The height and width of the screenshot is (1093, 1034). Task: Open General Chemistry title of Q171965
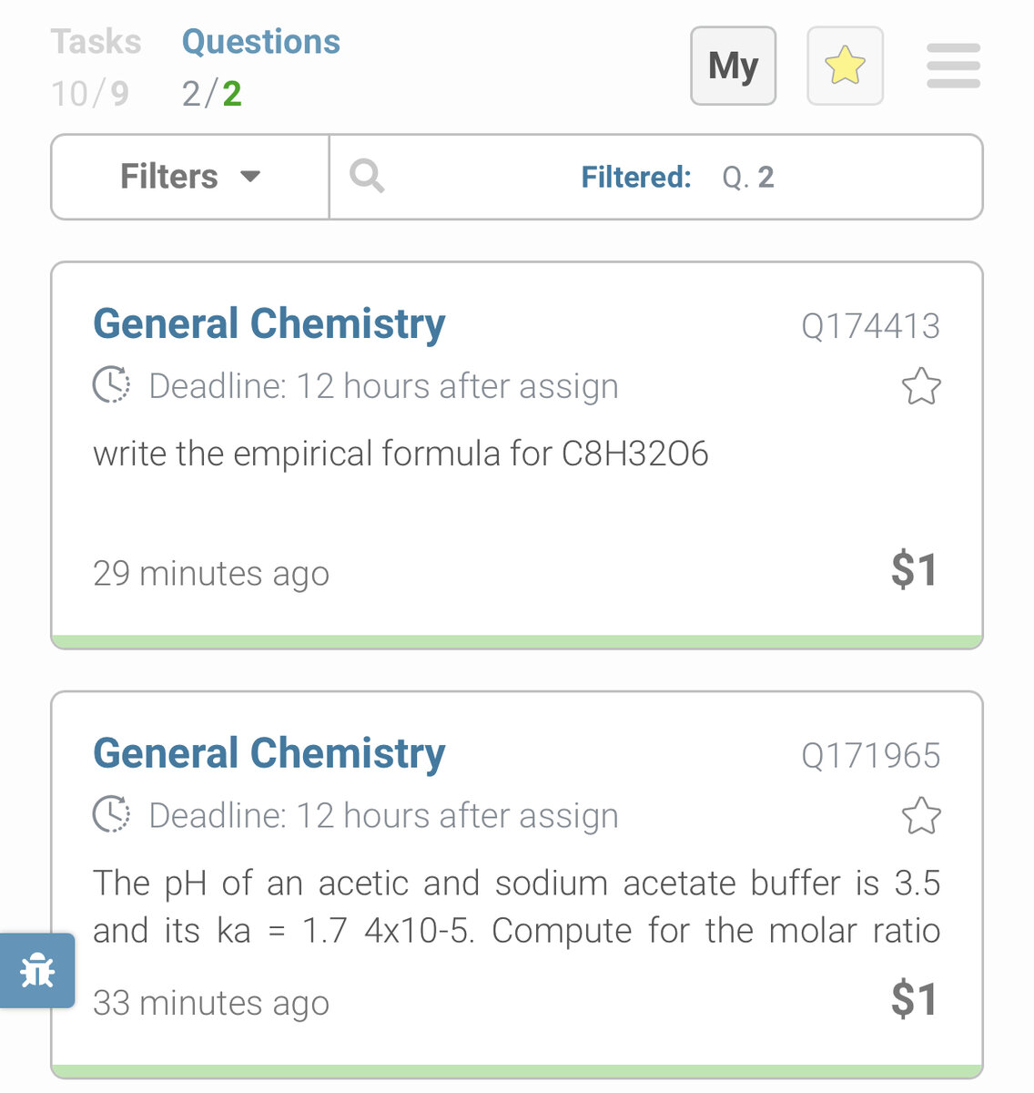point(269,753)
